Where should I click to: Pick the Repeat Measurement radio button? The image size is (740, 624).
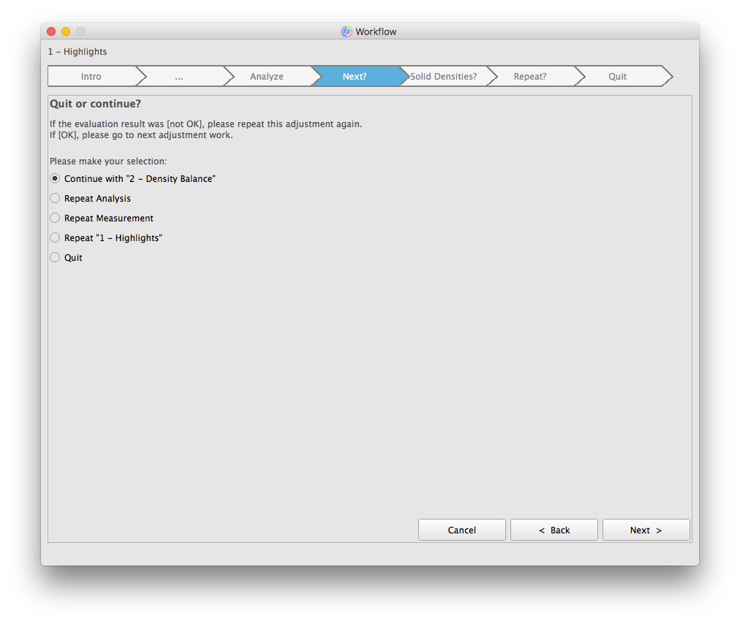click(55, 218)
